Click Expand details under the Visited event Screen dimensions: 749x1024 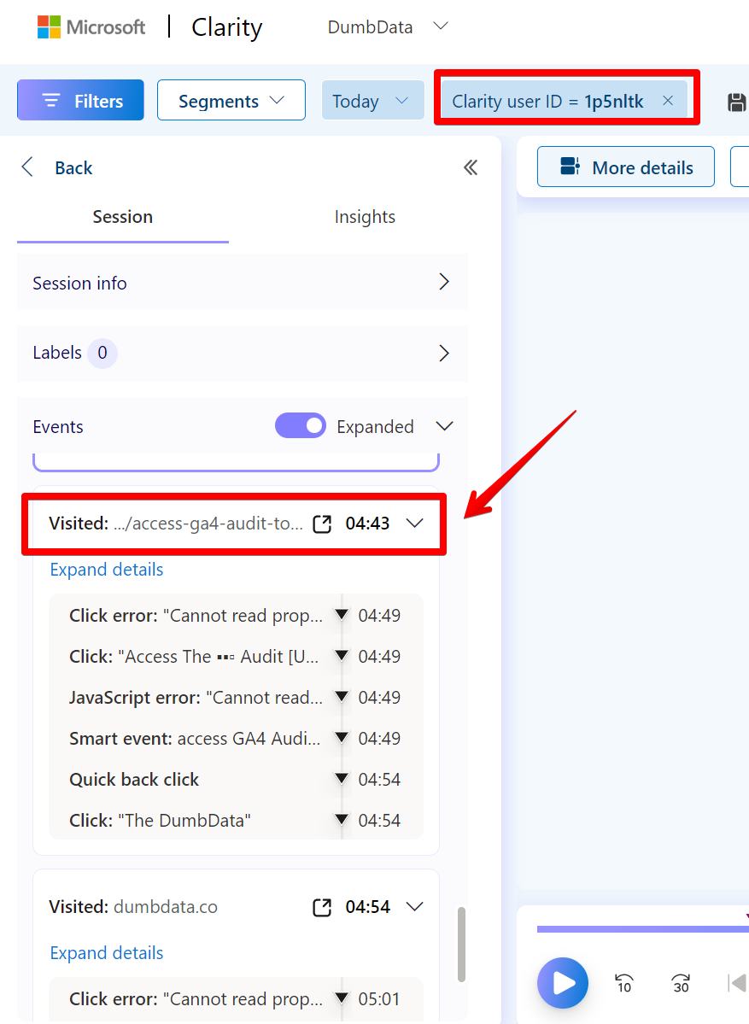[x=106, y=569]
